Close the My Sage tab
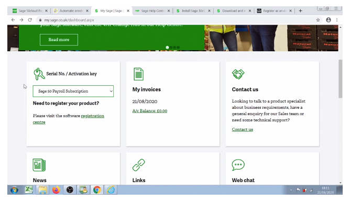The image size is (350, 202). point(128,10)
